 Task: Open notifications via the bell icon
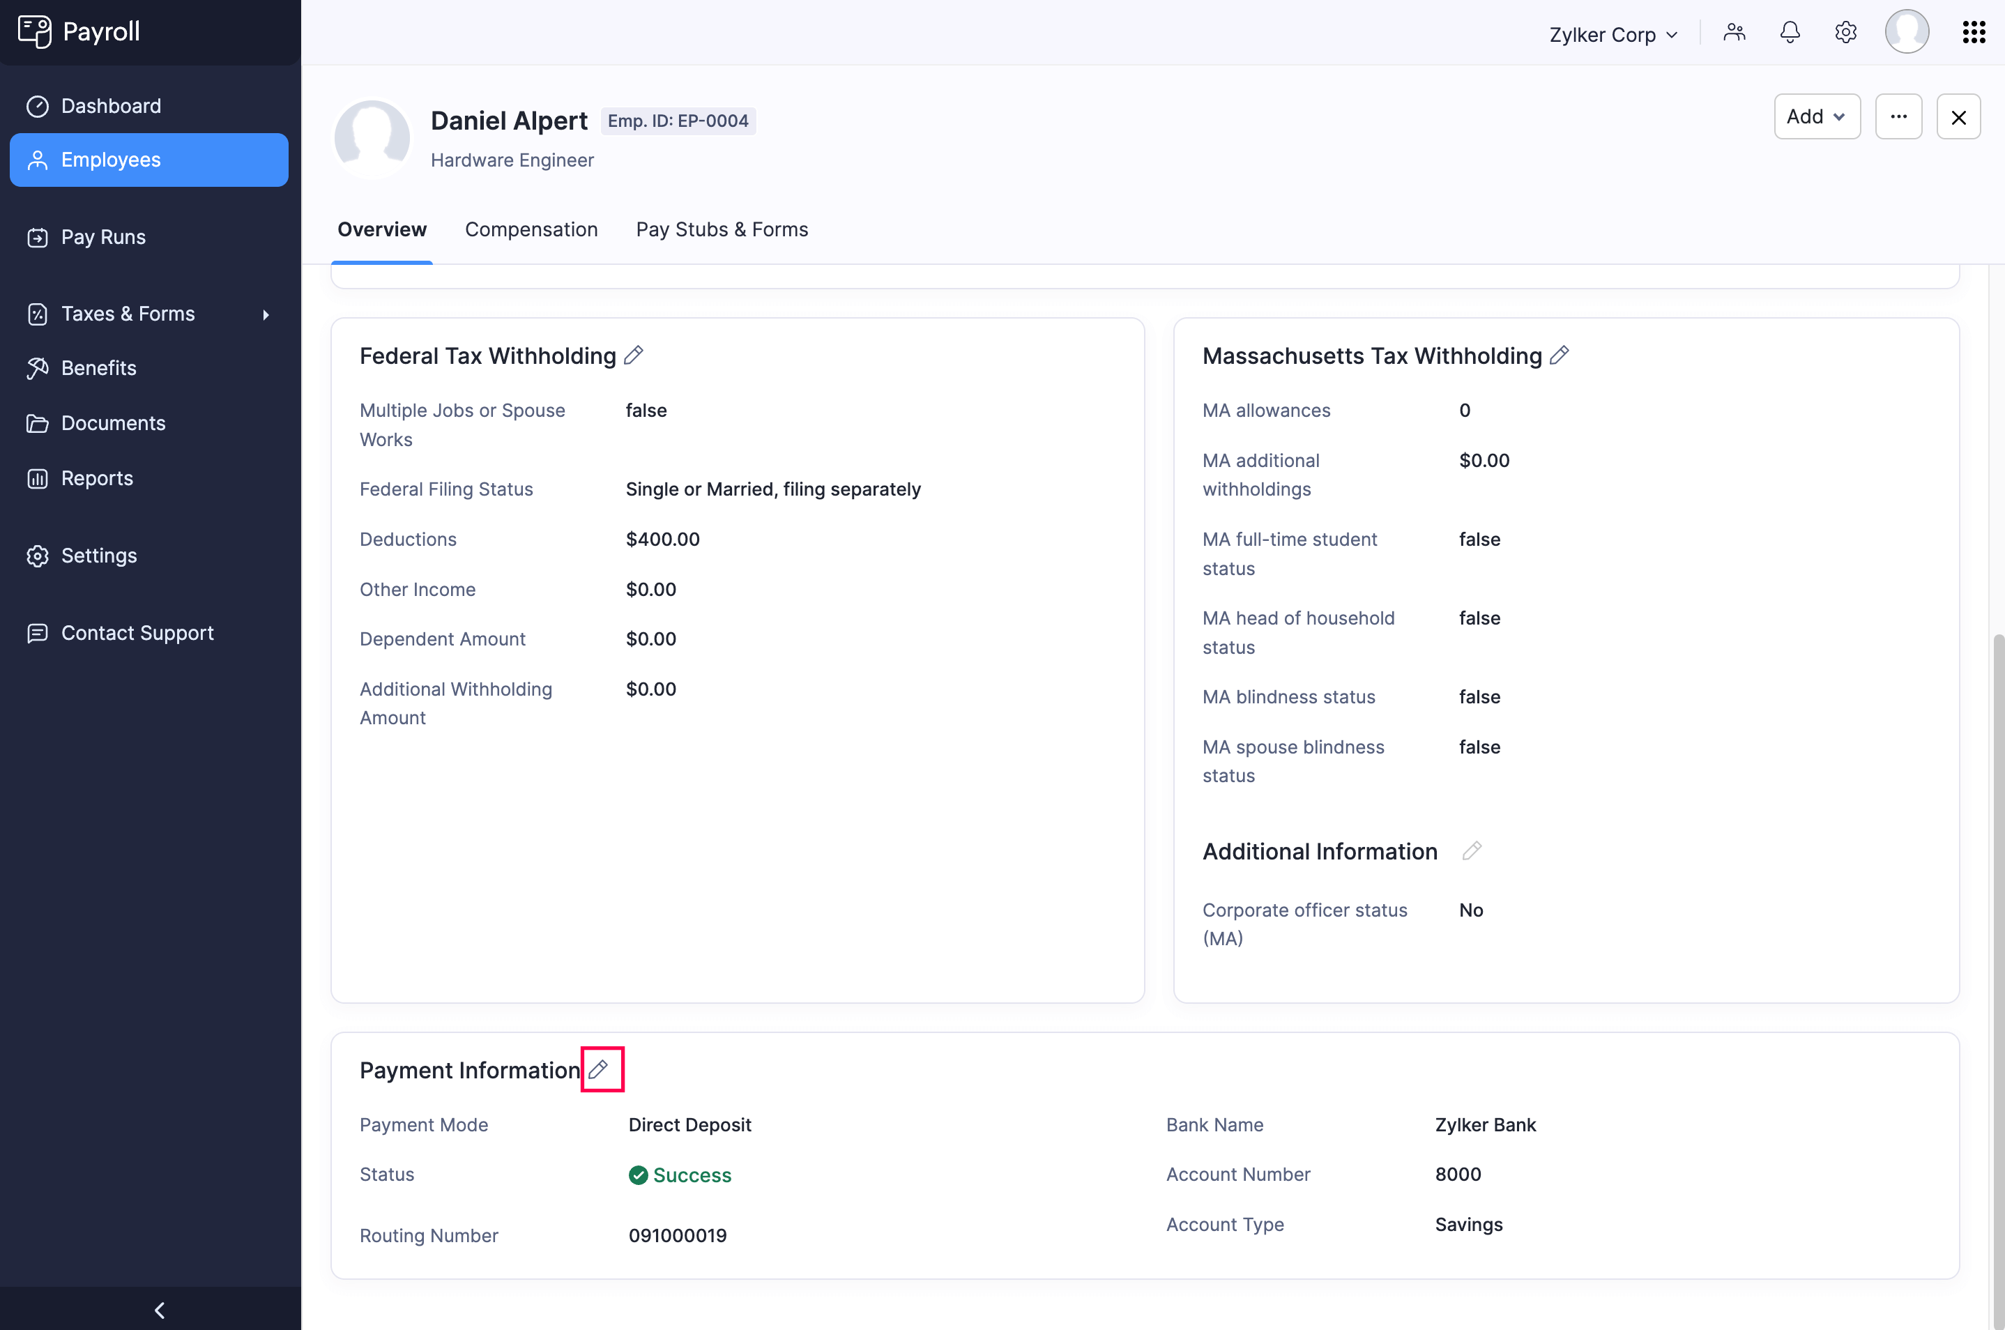[x=1790, y=31]
